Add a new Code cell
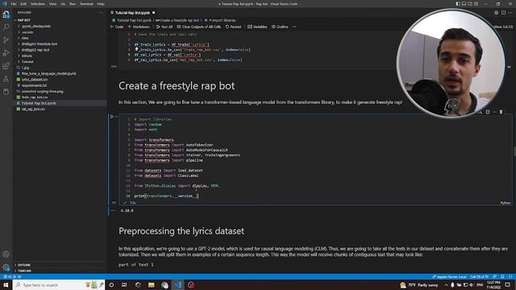516x290 pixels. tap(117, 27)
